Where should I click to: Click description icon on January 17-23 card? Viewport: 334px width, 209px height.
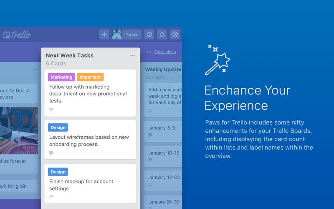click(x=150, y=184)
